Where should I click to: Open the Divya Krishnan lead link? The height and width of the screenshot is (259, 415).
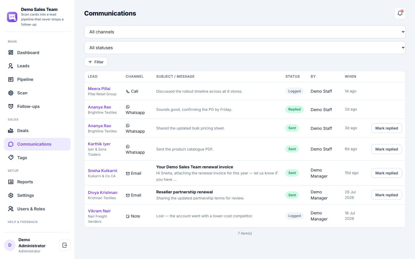(103, 193)
